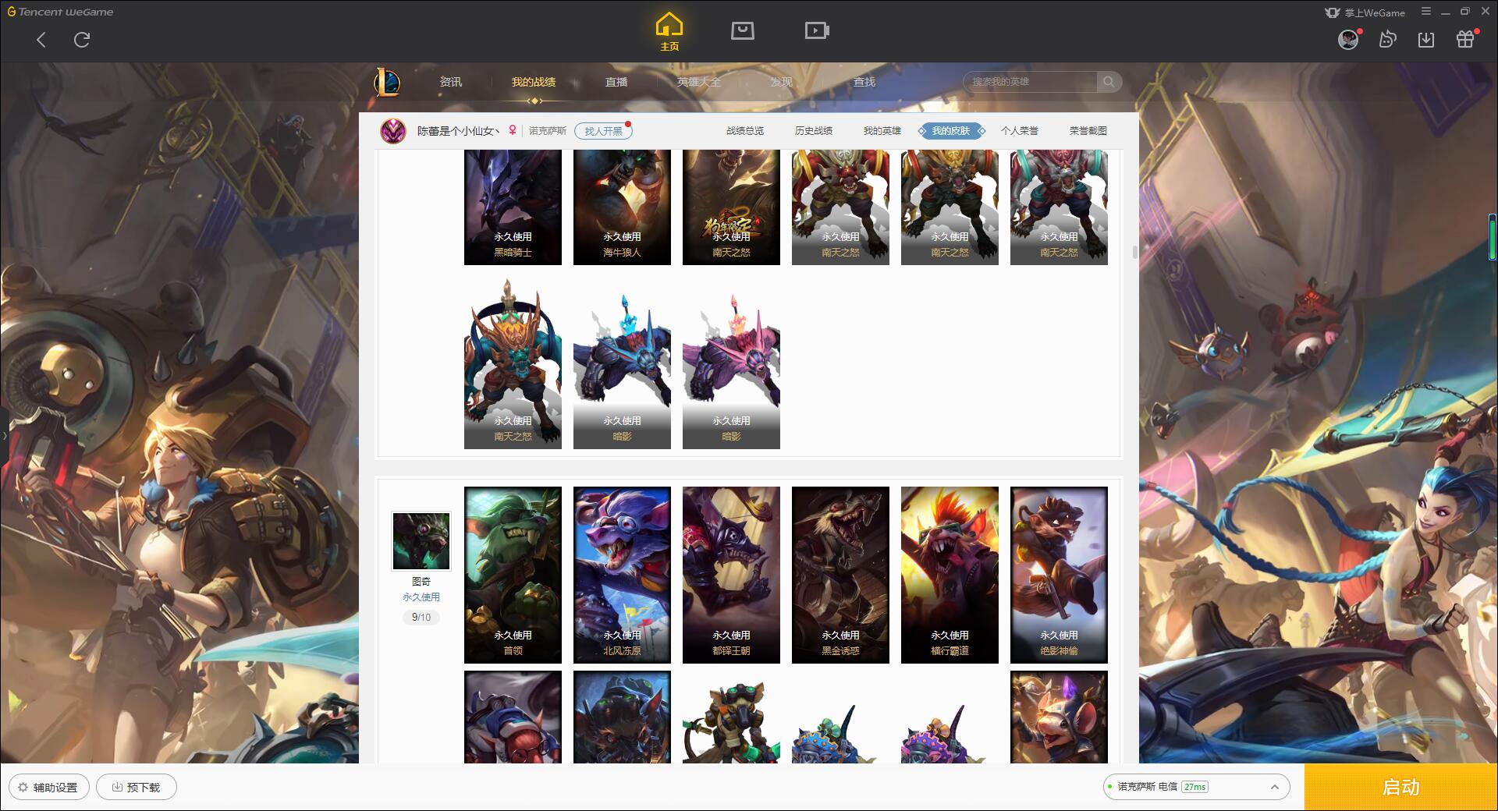1498x811 pixels.
Task: Click the 预下载 pre-download button
Action: 137,788
